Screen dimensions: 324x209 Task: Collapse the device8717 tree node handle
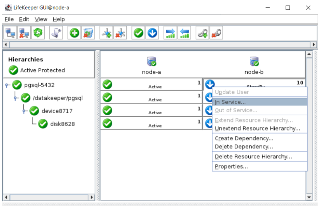coord(24,111)
